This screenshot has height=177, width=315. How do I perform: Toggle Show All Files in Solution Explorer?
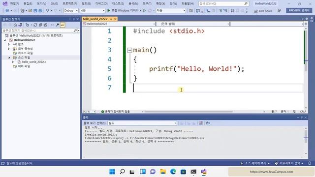[x=45, y=25]
